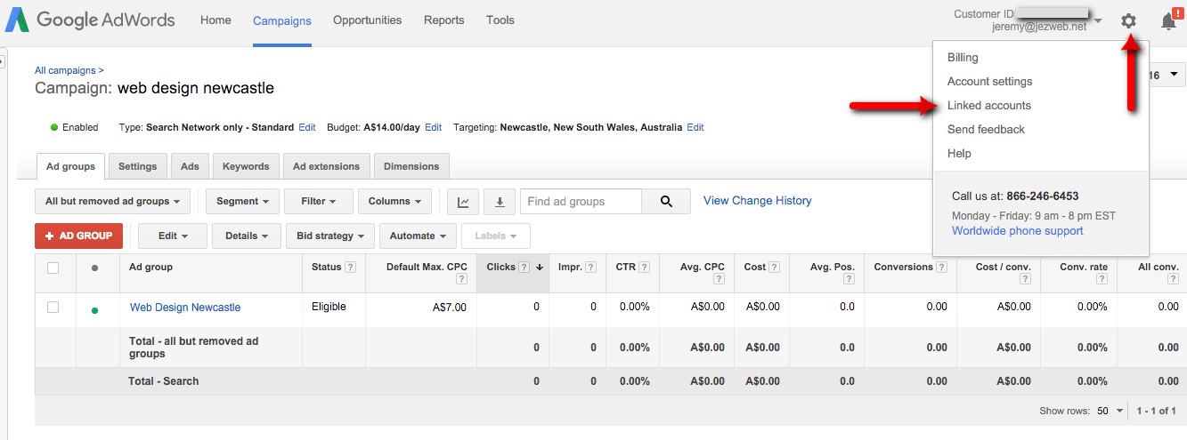
Task: Edit the Newcastle targeting
Action: [695, 128]
